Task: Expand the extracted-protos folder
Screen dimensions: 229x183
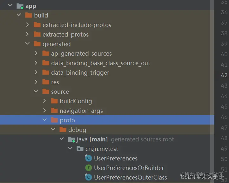Action: pyautogui.click(x=27, y=34)
